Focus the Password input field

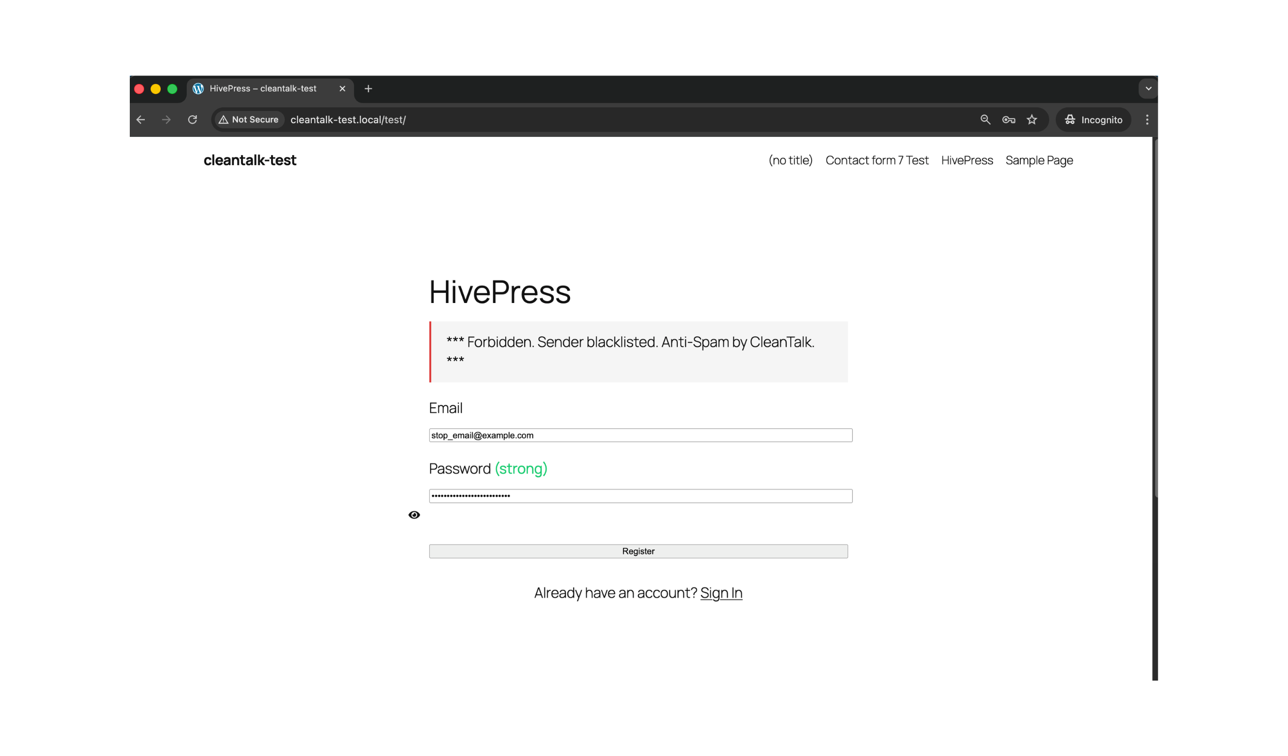640,496
